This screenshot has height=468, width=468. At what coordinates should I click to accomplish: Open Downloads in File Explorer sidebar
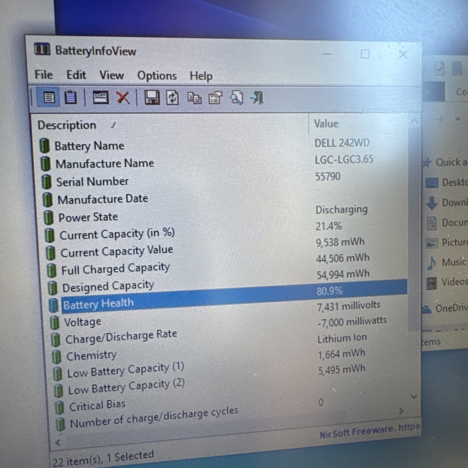(447, 202)
